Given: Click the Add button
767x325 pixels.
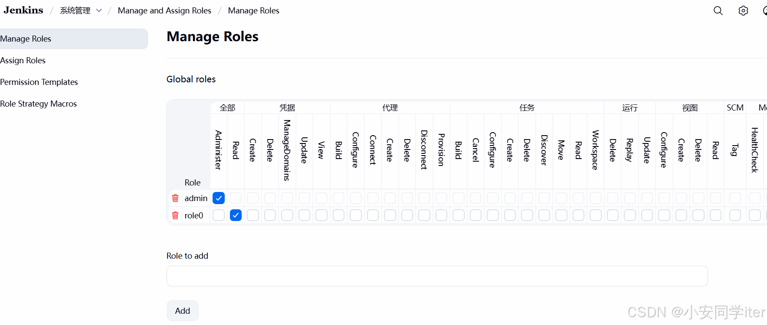Looking at the screenshot, I should 183,311.
